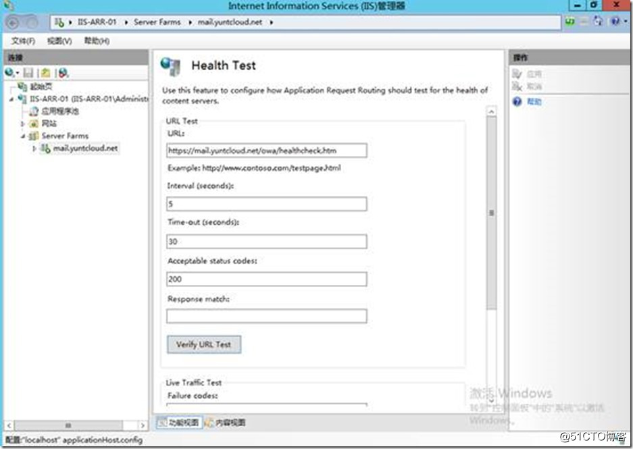Click the Back navigation arrow

pyautogui.click(x=13, y=22)
